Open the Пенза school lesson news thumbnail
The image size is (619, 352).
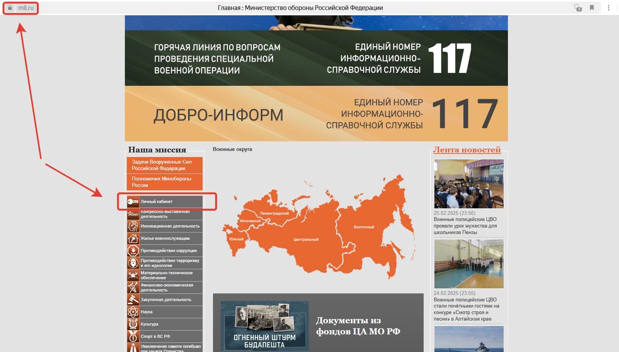pos(468,184)
